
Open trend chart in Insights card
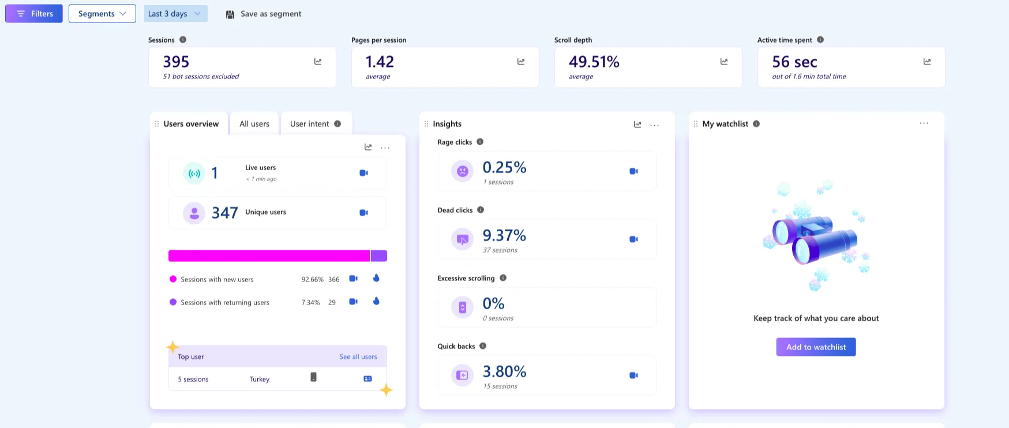637,125
